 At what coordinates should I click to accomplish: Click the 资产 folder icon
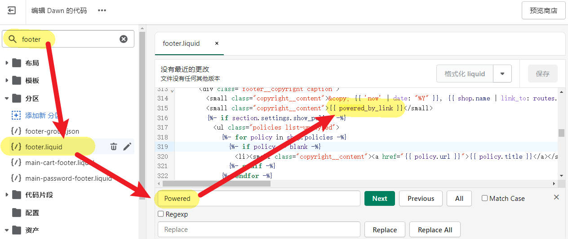click(x=17, y=230)
